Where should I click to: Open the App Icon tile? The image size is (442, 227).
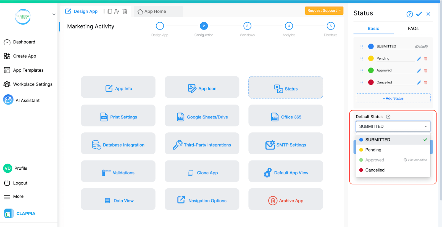[x=202, y=87]
